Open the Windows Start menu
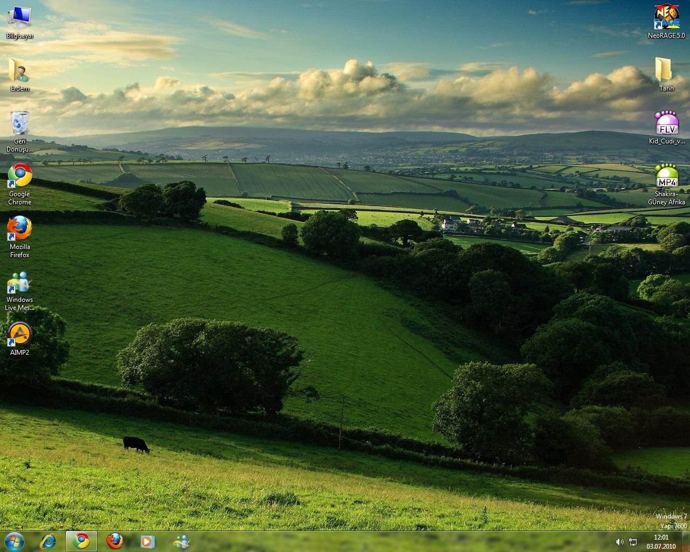The image size is (690, 552). tap(15, 541)
